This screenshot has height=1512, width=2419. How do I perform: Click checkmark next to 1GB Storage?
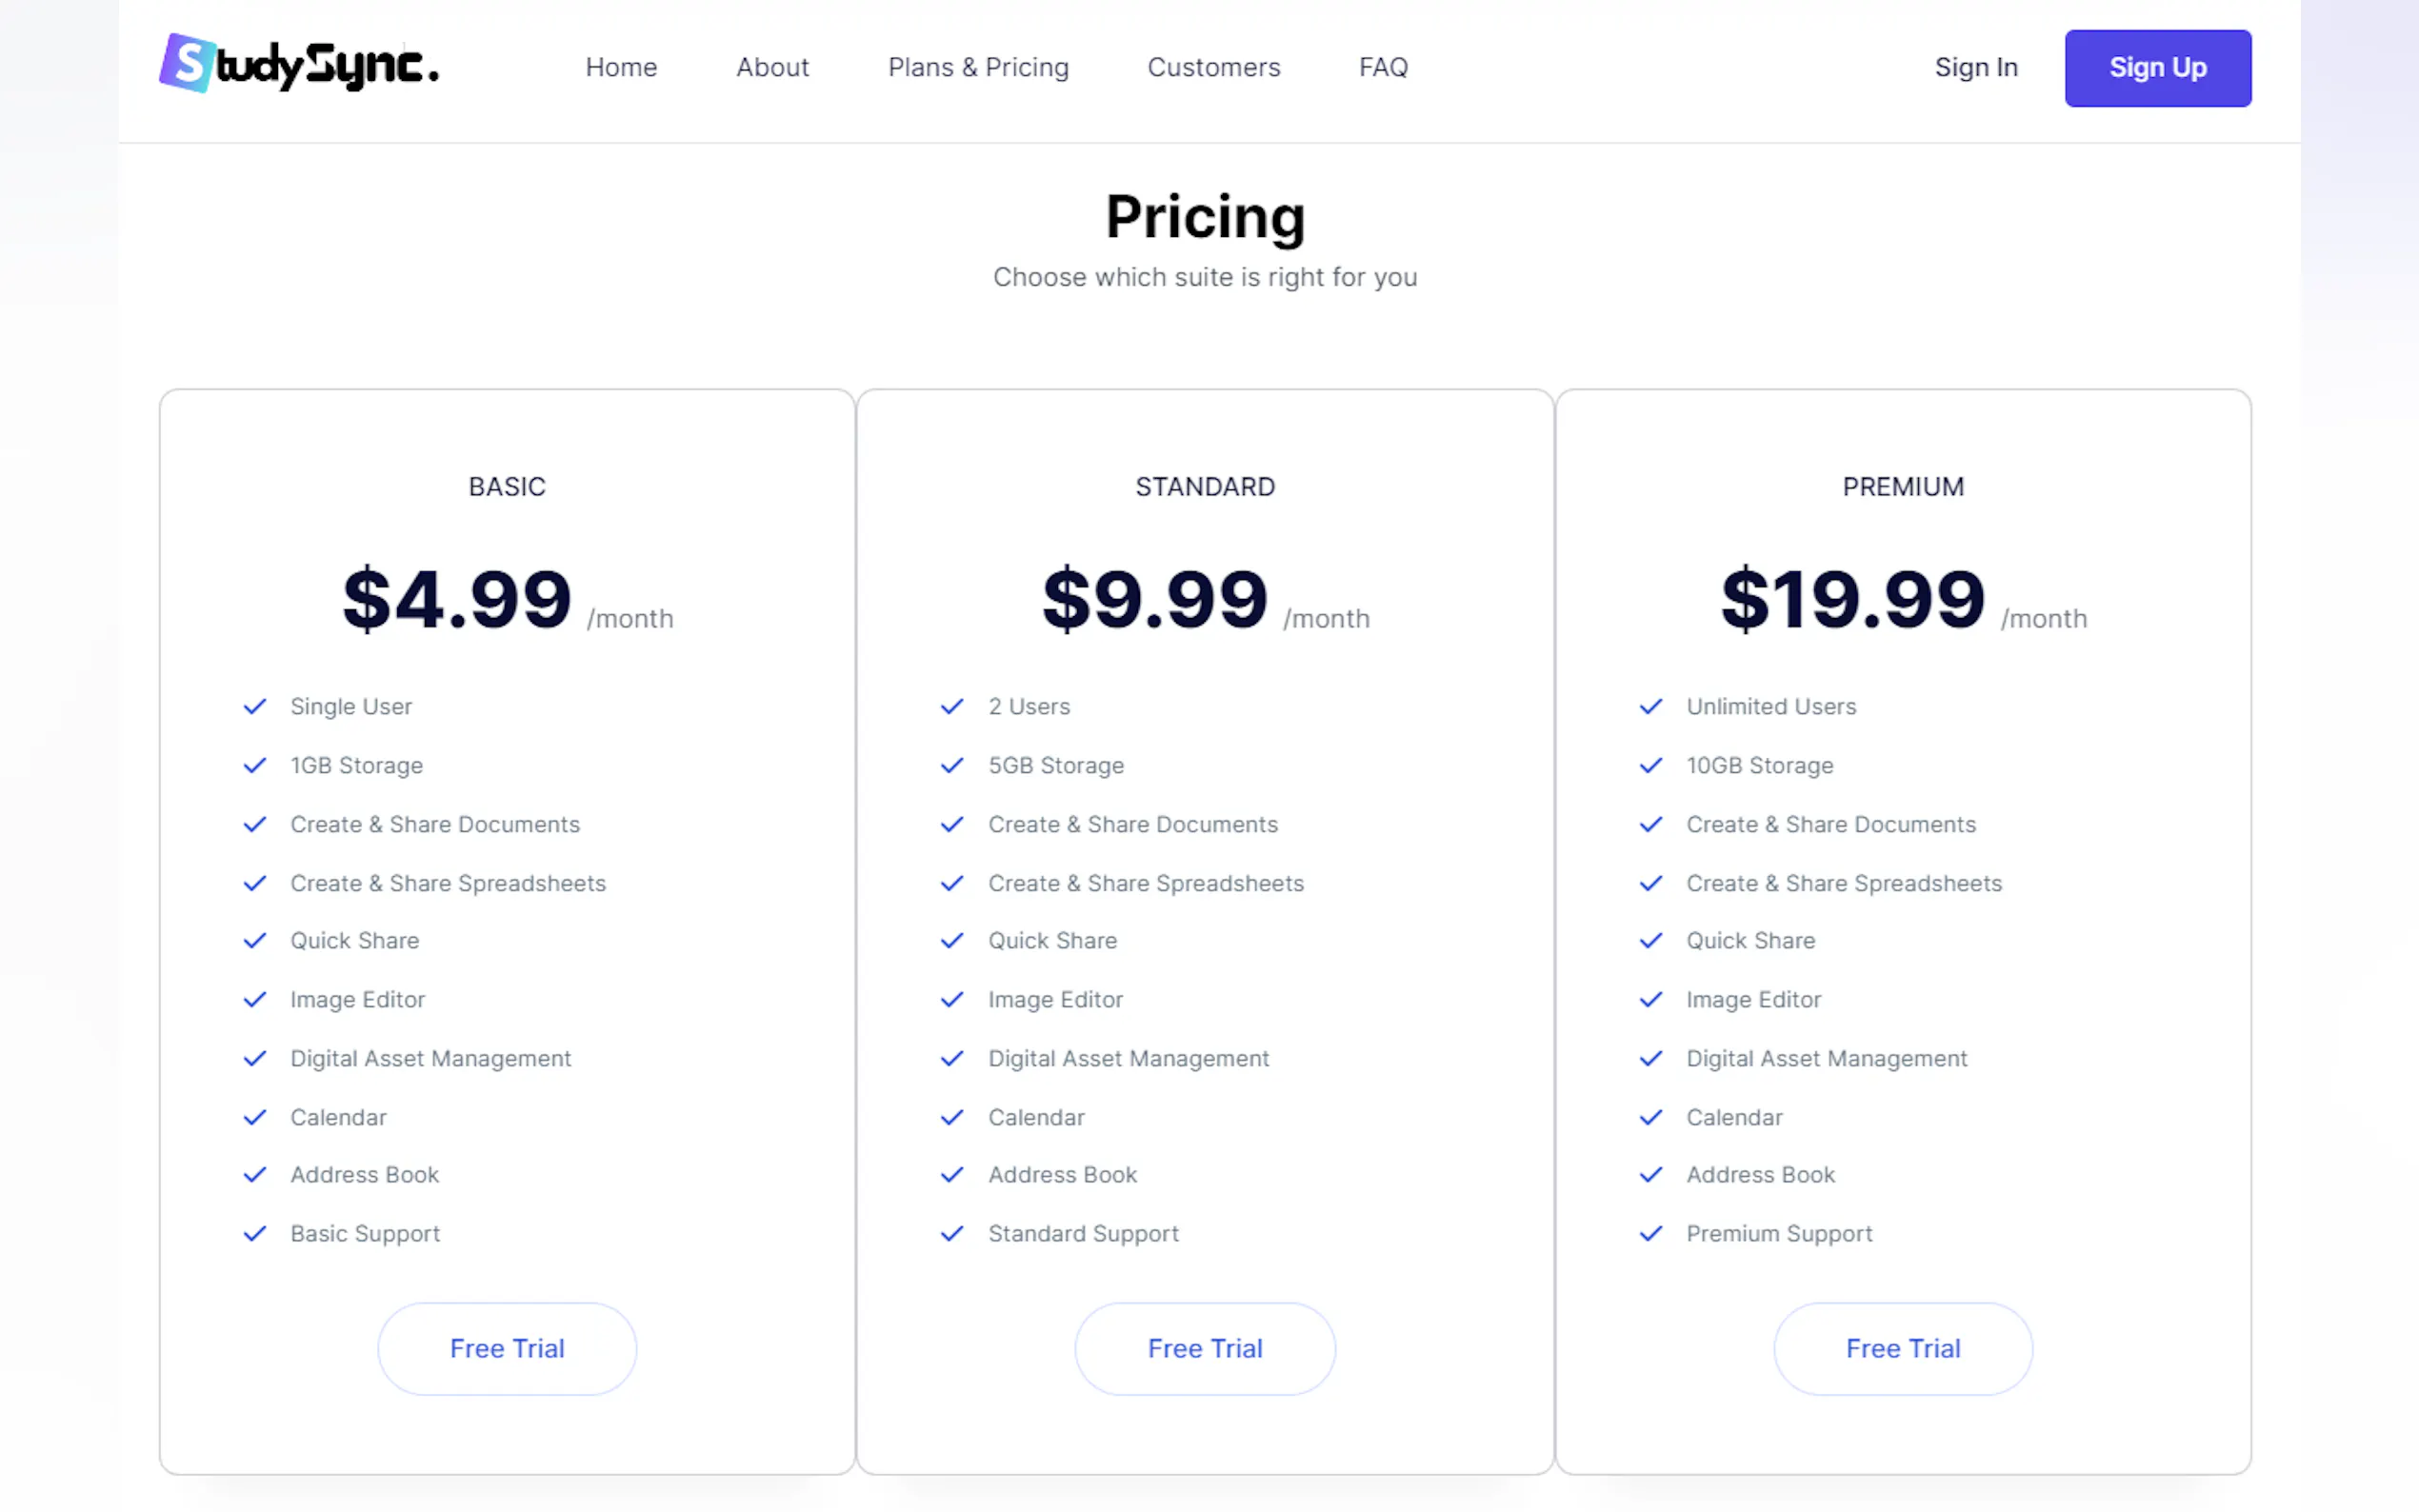coord(255,765)
